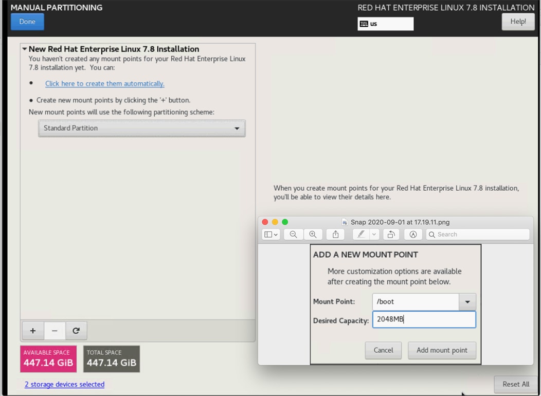This screenshot has width=541, height=396.
Task: Click the us keyboard layout indicator
Action: pos(385,24)
